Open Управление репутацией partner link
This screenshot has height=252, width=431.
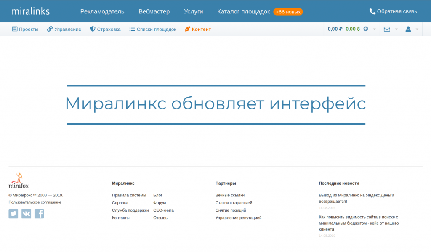(x=239, y=218)
